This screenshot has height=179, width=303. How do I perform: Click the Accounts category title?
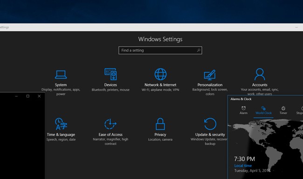260,85
